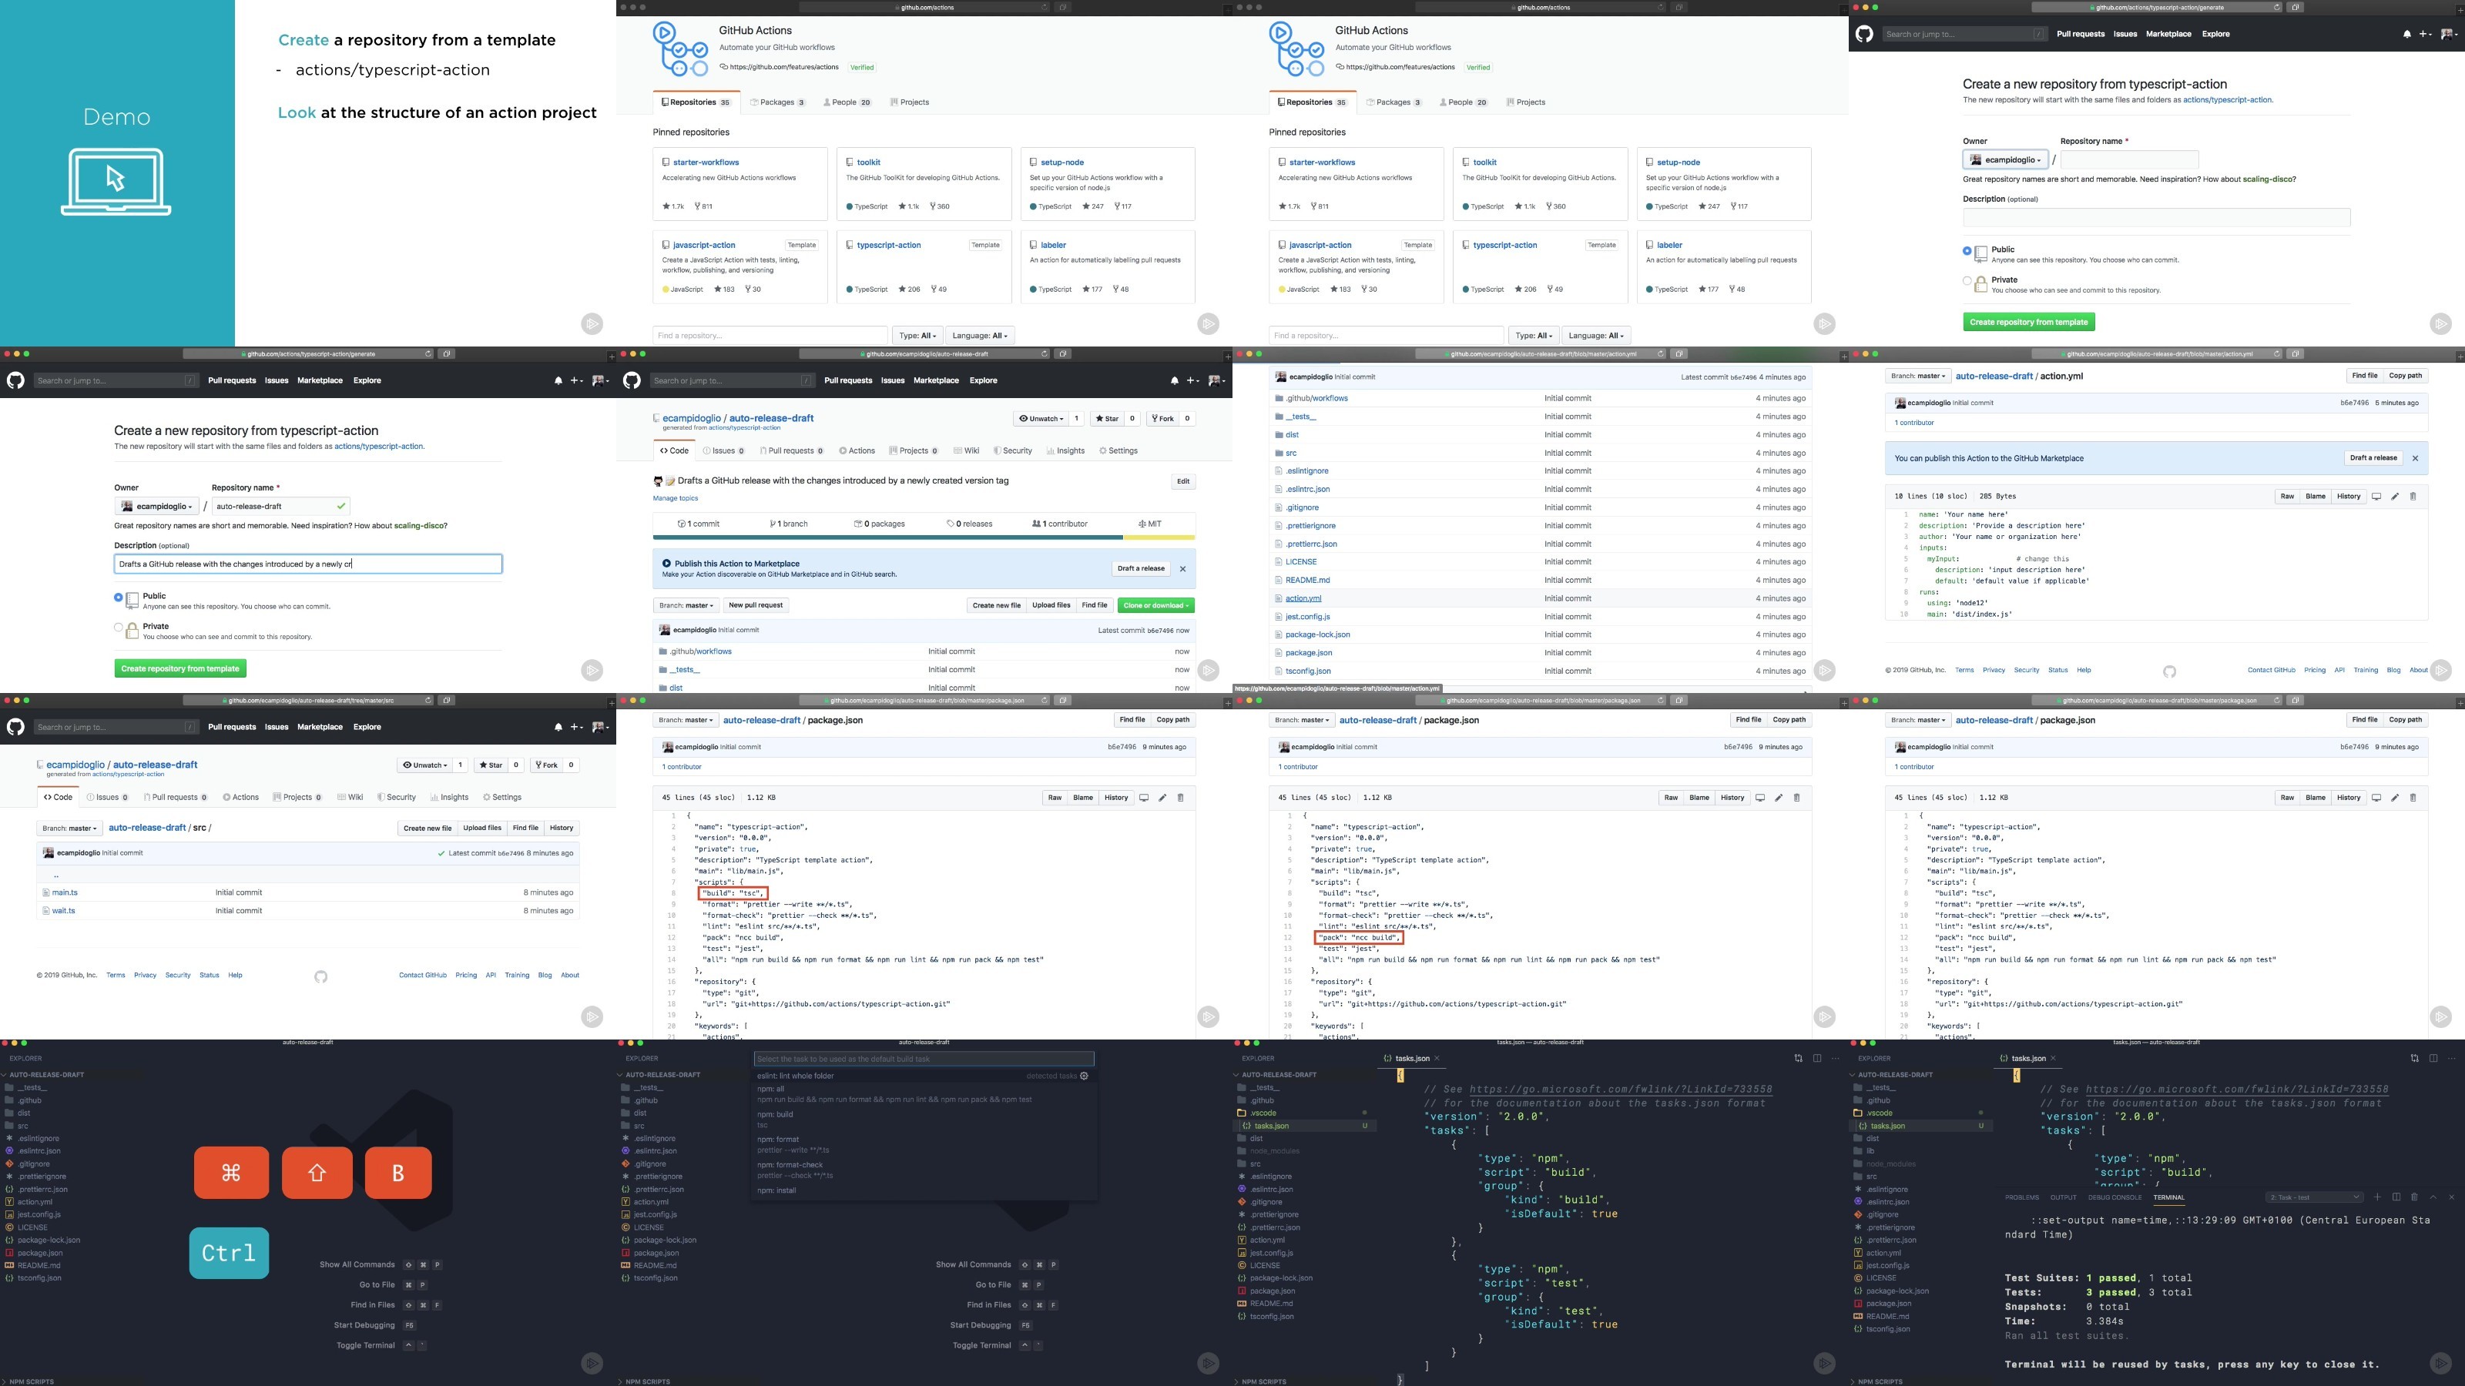Viewport: 2465px width, 1386px height.
Task: Select 'eslint: lint whole folder' in task picker
Action: tap(924, 1076)
